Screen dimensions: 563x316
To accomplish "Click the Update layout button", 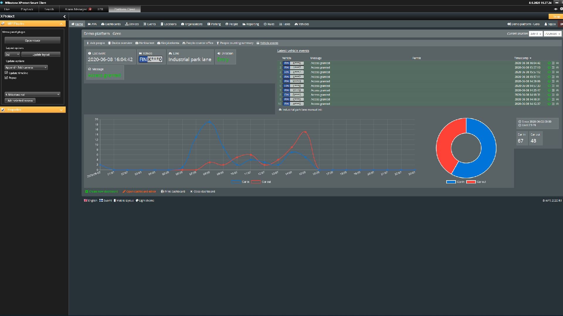I will (41, 54).
